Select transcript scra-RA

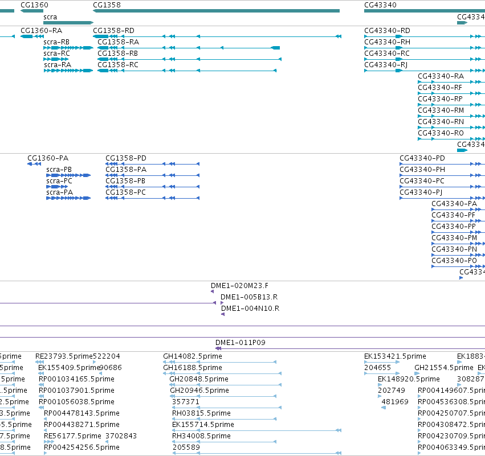click(x=58, y=65)
